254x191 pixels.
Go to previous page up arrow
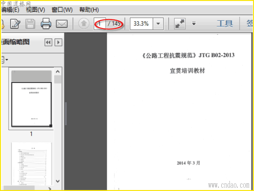tap(84, 24)
